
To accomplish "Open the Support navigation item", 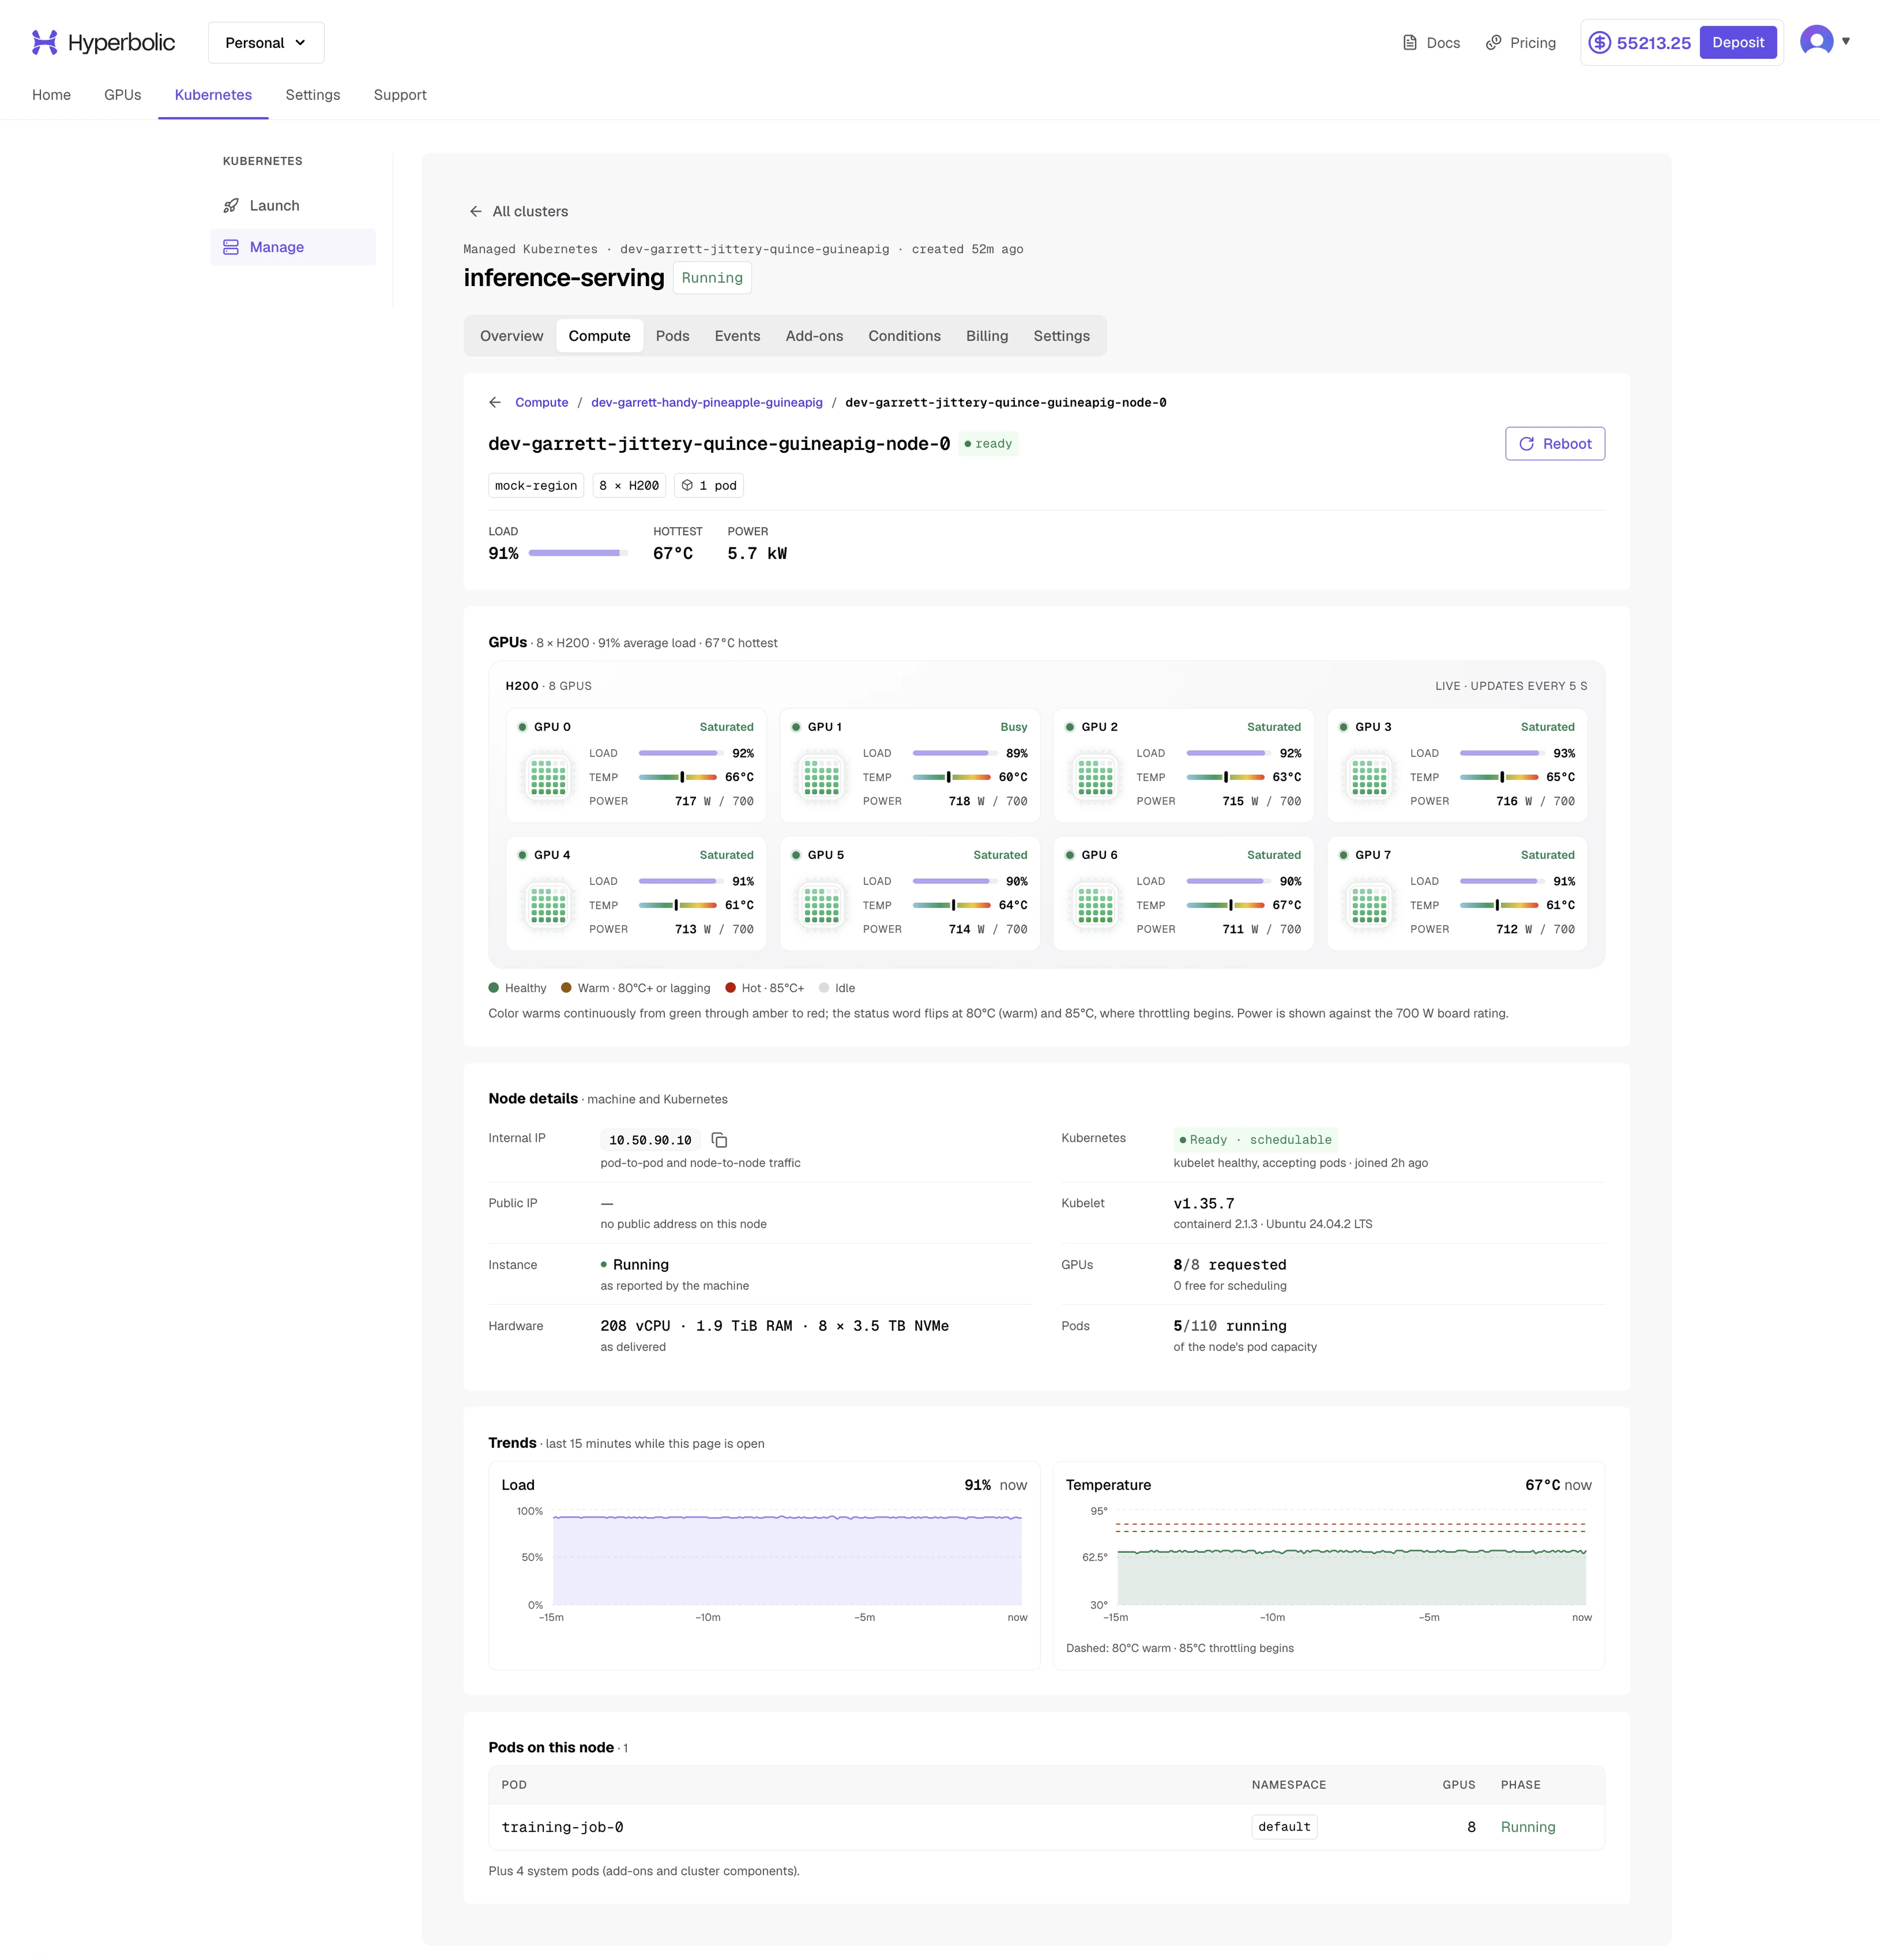I will [400, 95].
